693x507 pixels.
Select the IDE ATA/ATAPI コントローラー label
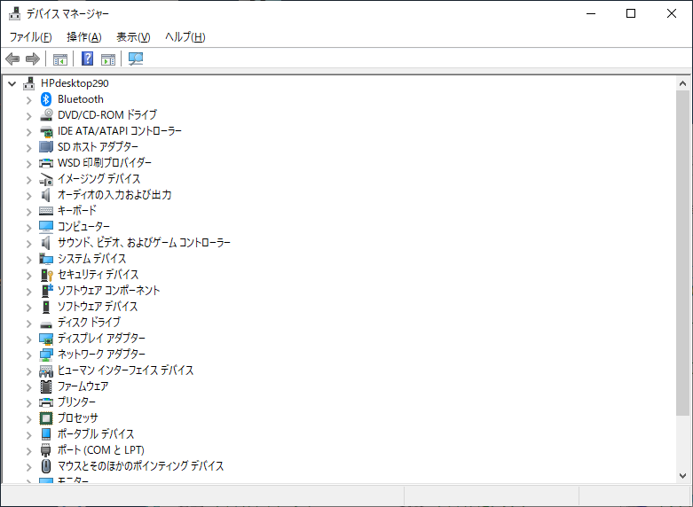click(x=120, y=131)
